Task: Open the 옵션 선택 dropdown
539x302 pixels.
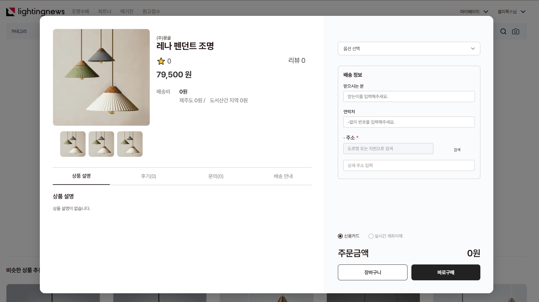Action: pyautogui.click(x=409, y=49)
